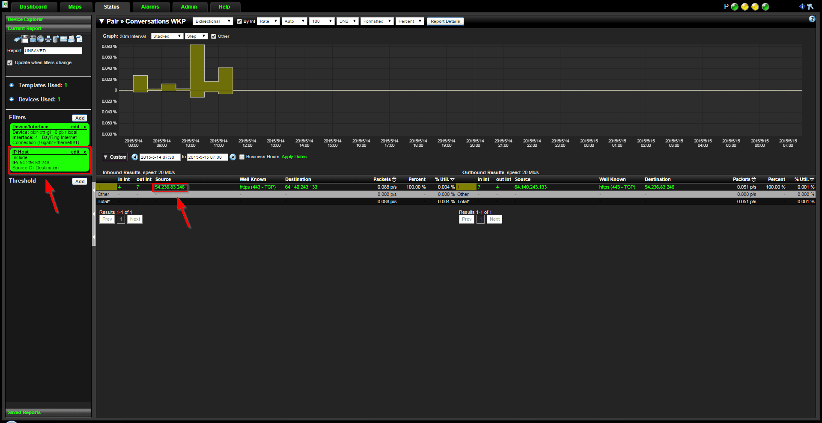Sort outbound % Util. column arrow
Screen dimensions: 822x423
click(x=812, y=179)
